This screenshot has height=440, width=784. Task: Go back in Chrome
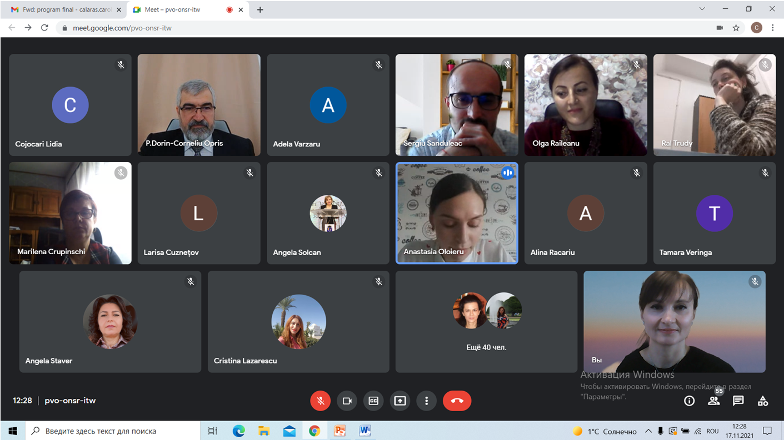(12, 28)
